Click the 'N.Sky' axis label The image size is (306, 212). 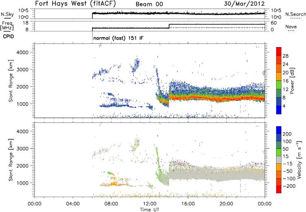[x=7, y=14]
